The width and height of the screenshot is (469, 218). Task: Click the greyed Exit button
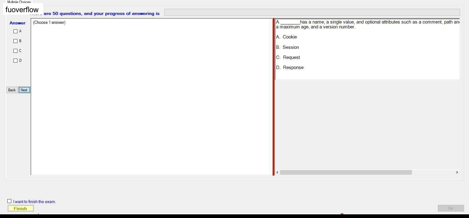(x=451, y=208)
